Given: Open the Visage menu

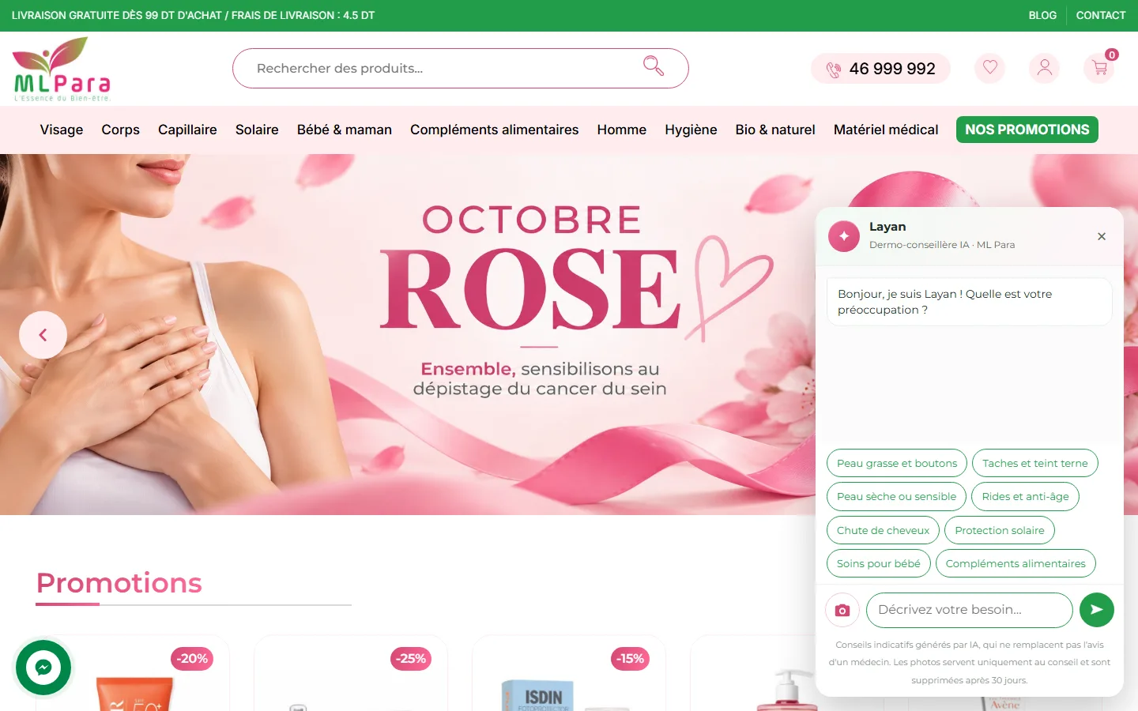Looking at the screenshot, I should point(62,130).
